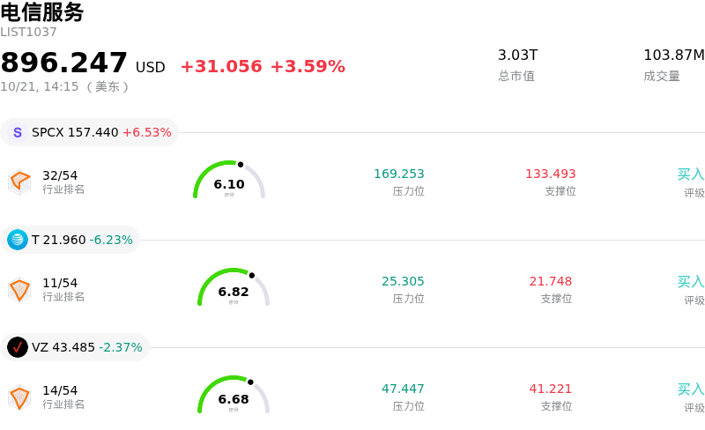Click AT&T support level 21.748
The height and width of the screenshot is (430, 705).
pyautogui.click(x=551, y=281)
